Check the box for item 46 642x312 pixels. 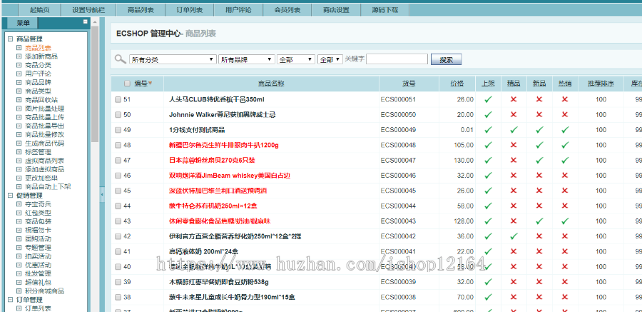pos(118,176)
